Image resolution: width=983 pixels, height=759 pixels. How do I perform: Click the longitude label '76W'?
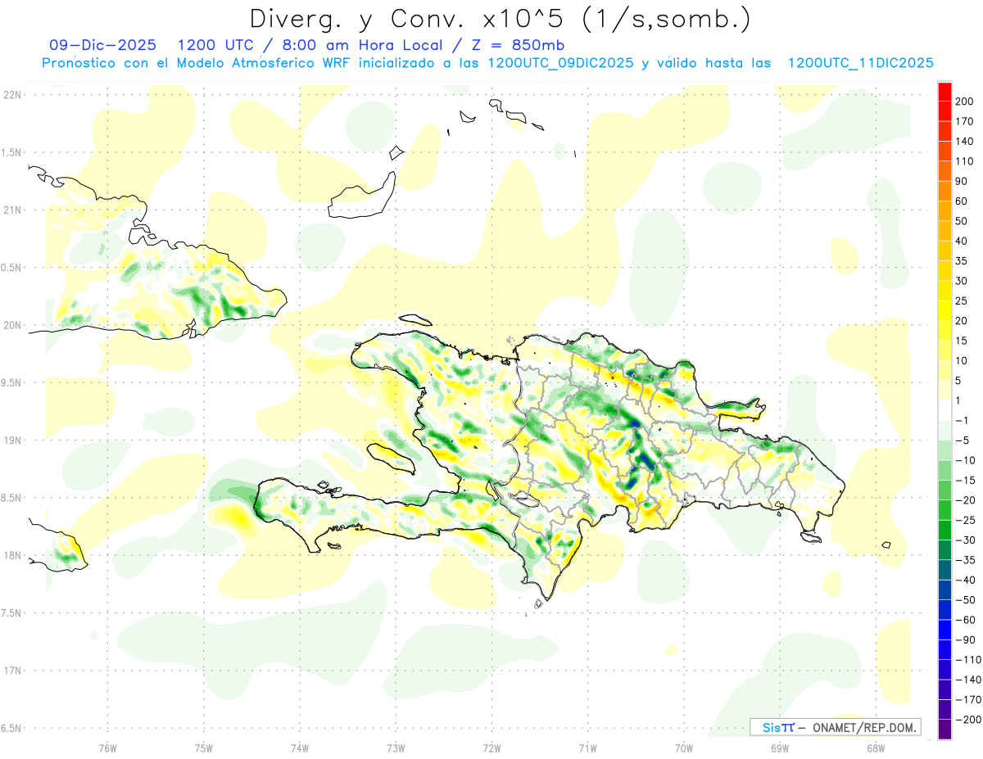[107, 748]
